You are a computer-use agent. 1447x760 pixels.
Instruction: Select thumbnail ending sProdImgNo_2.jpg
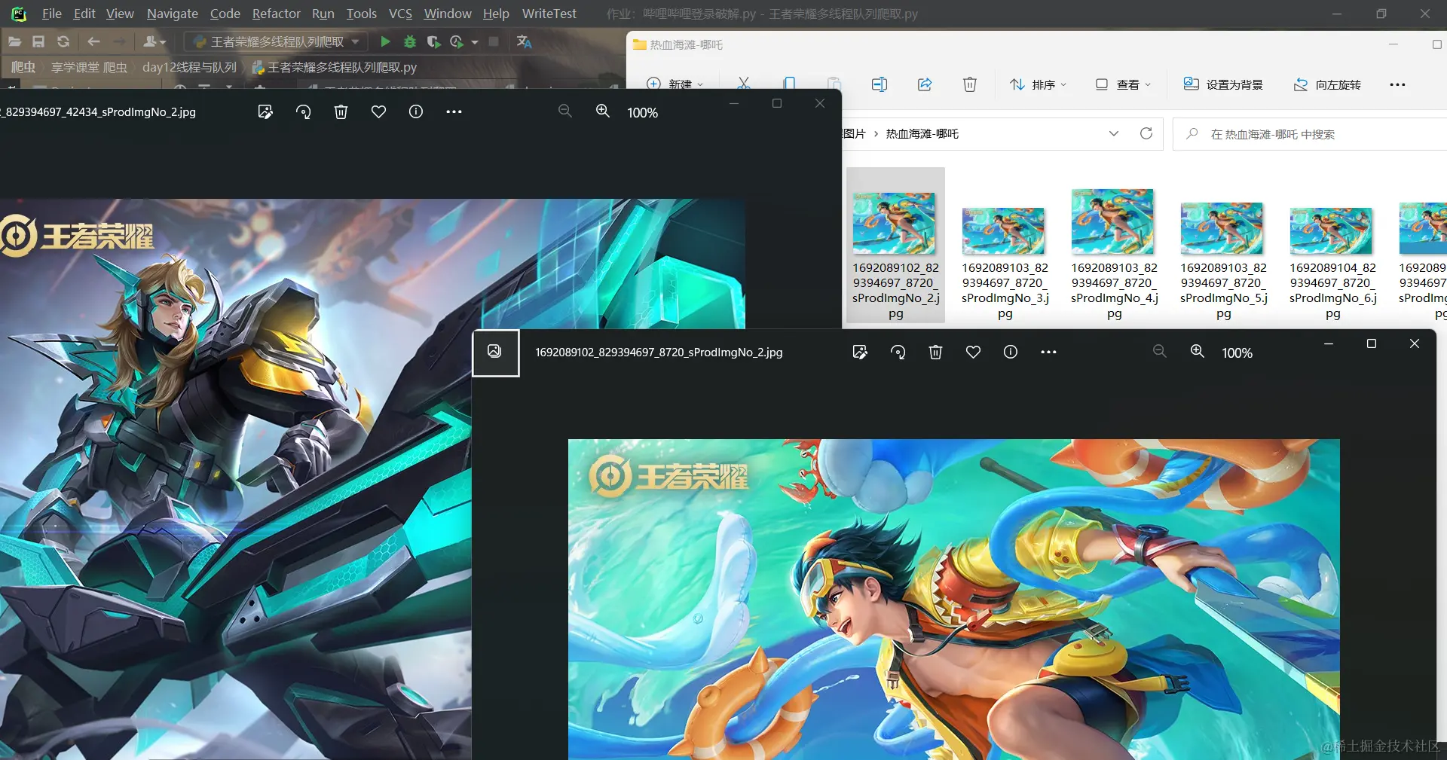(x=895, y=246)
